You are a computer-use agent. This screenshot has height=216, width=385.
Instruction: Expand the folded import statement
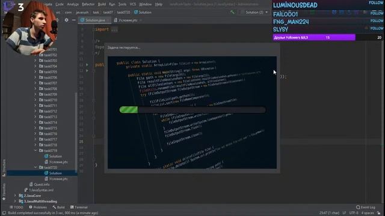(x=114, y=29)
